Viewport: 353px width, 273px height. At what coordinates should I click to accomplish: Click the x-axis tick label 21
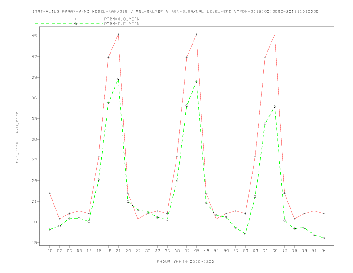118,251
